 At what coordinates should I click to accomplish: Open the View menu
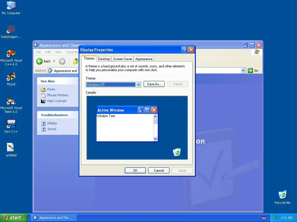58,52
